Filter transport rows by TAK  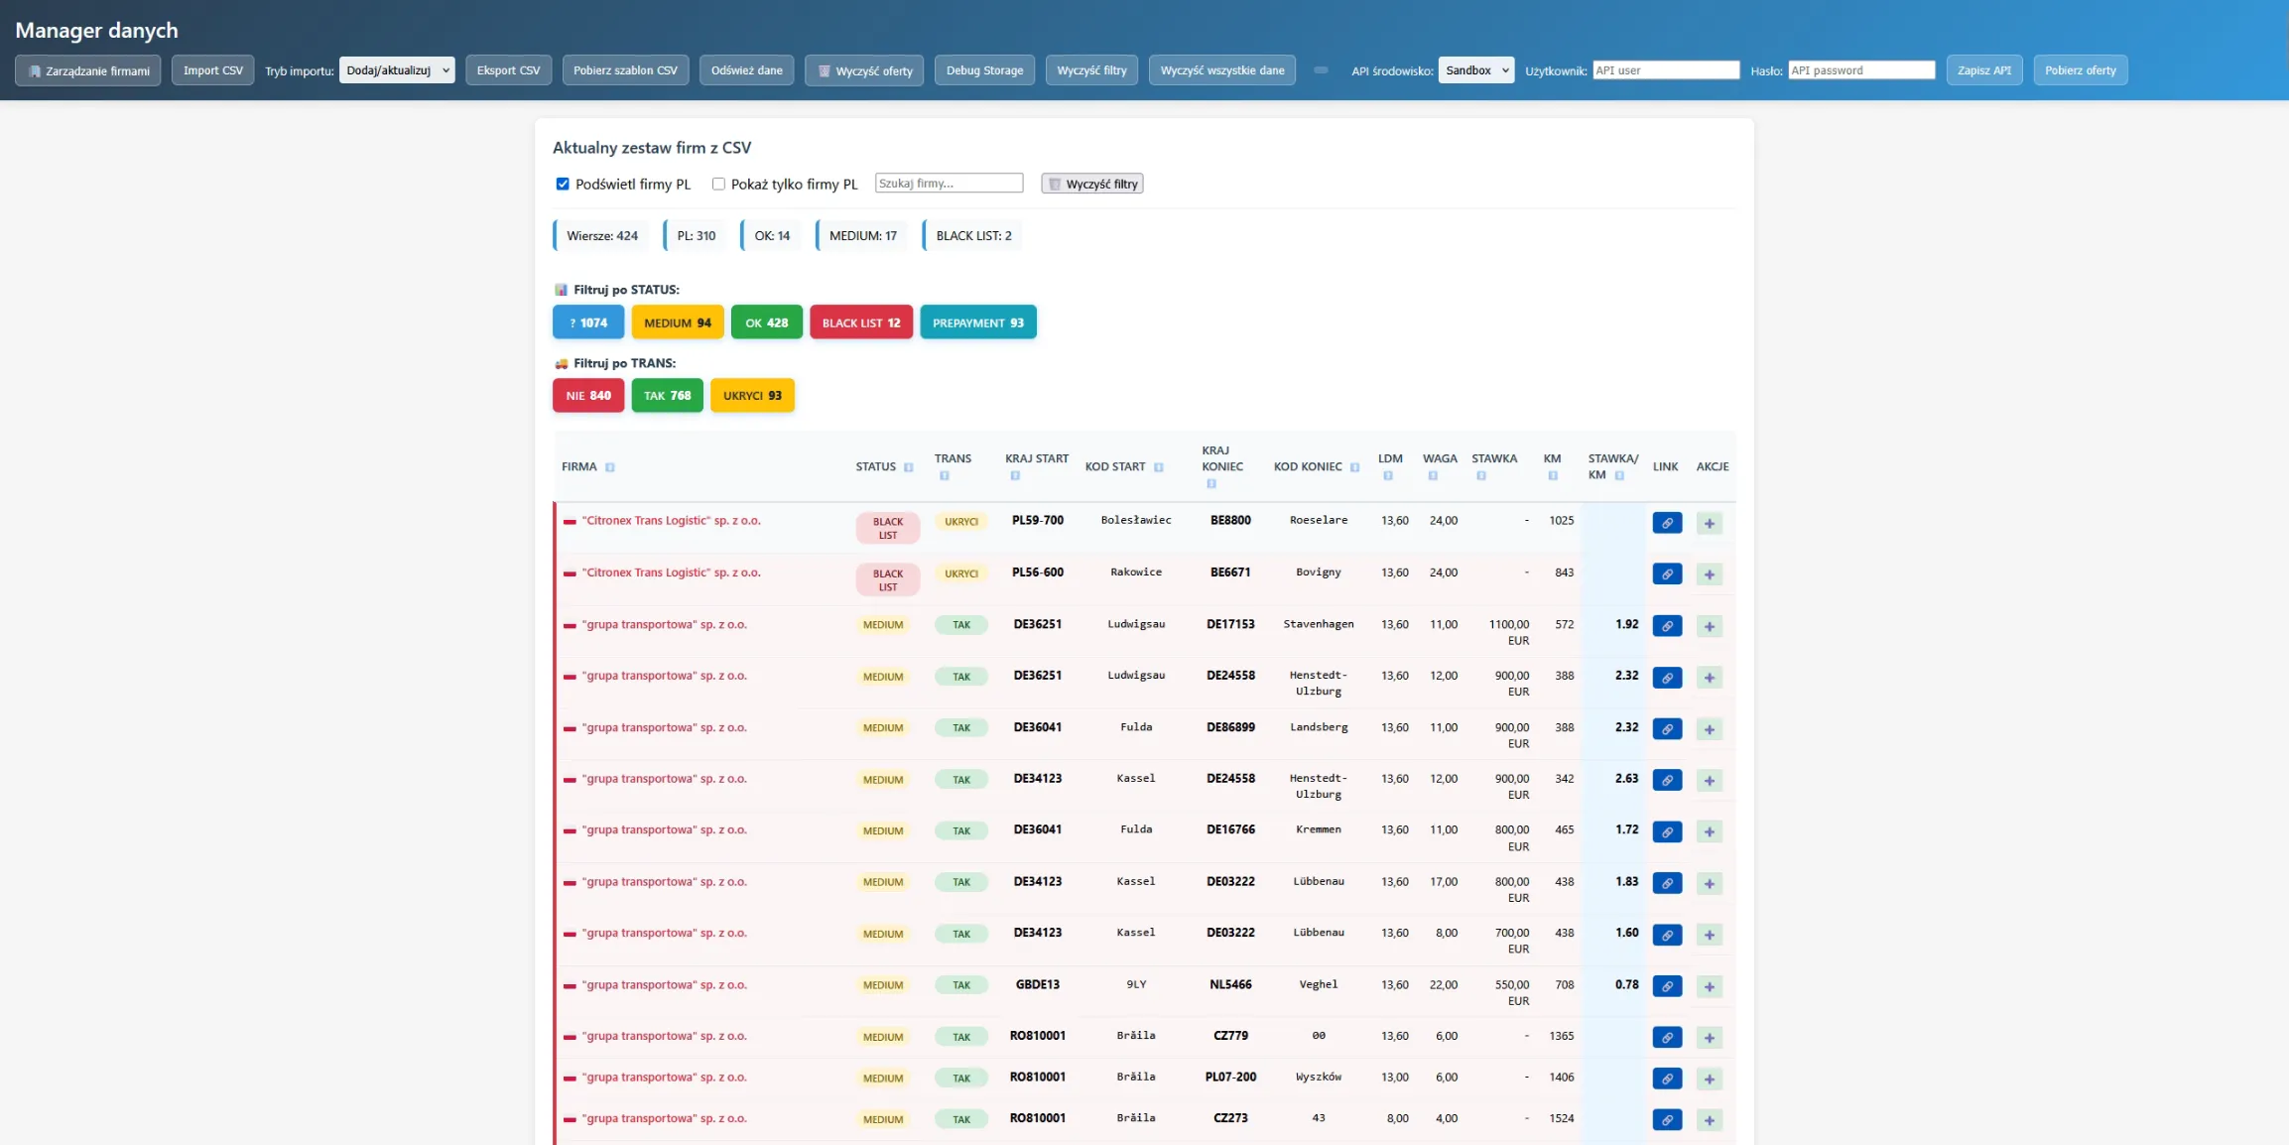click(667, 395)
